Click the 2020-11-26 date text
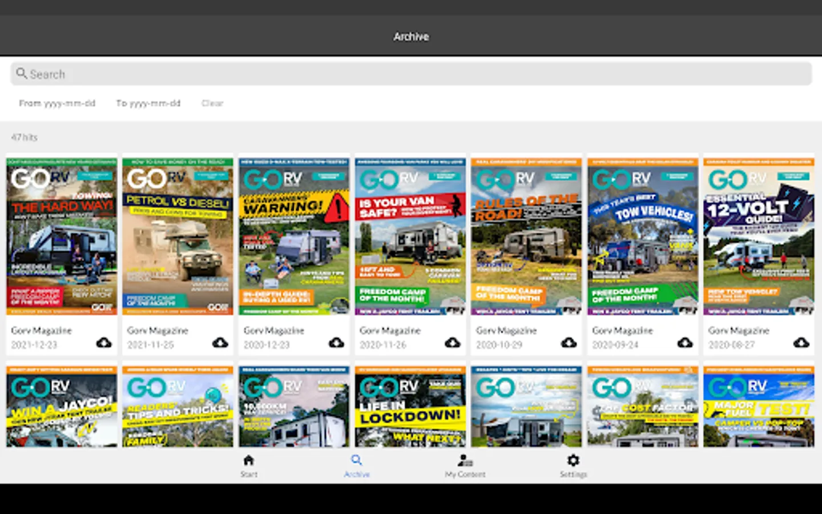The image size is (822, 514). pyautogui.click(x=383, y=345)
